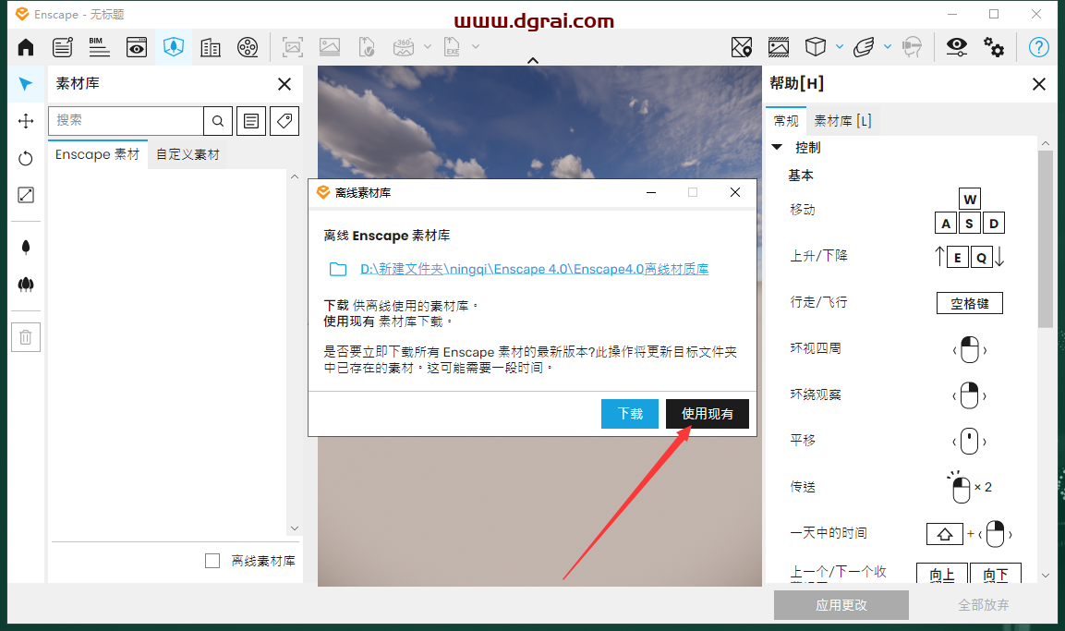Click the W key in help panel
1065x631 pixels.
coord(970,199)
